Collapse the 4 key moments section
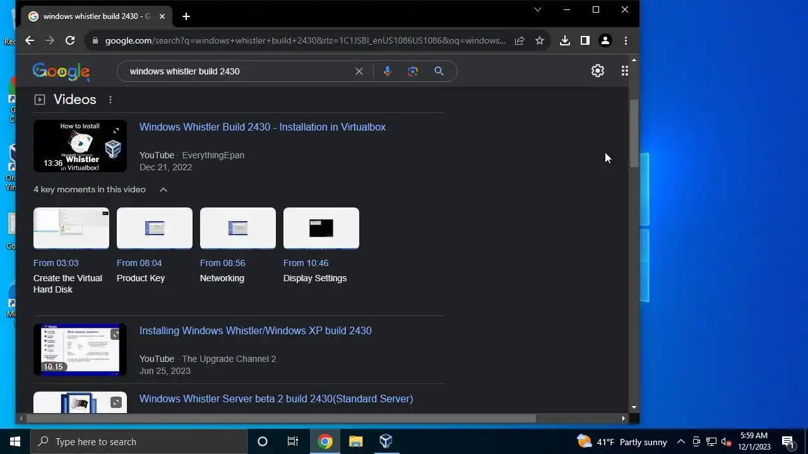 point(163,190)
